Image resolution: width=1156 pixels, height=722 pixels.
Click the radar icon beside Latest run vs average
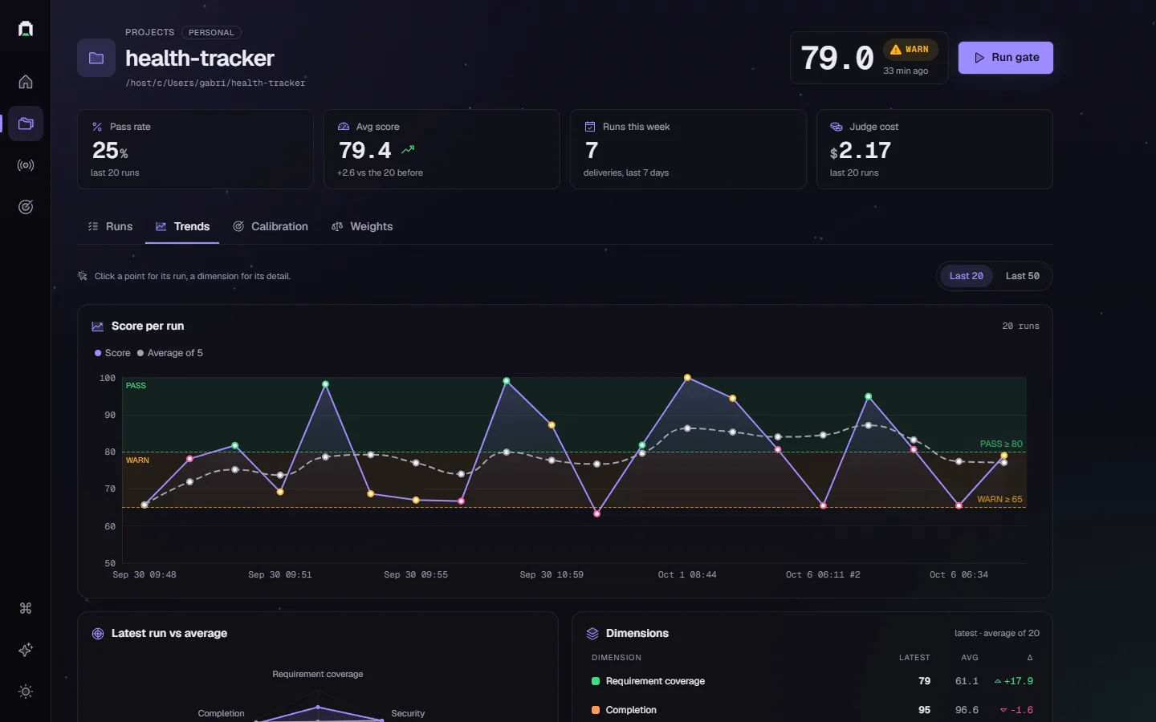click(98, 634)
